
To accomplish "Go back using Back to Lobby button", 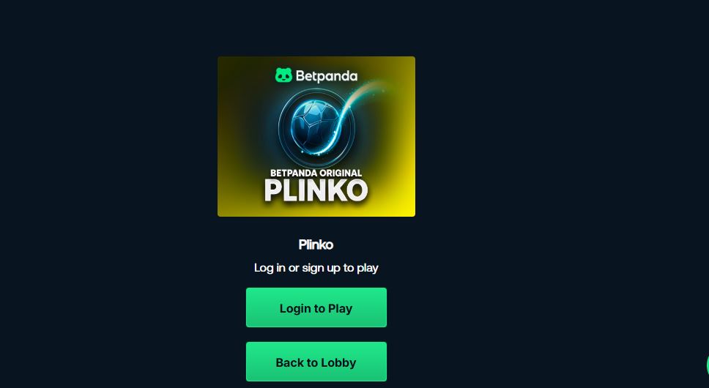I will (316, 362).
